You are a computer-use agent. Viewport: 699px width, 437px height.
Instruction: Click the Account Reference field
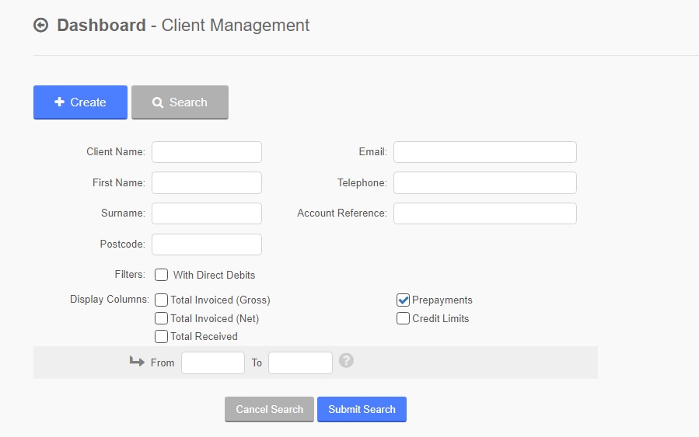(x=485, y=213)
